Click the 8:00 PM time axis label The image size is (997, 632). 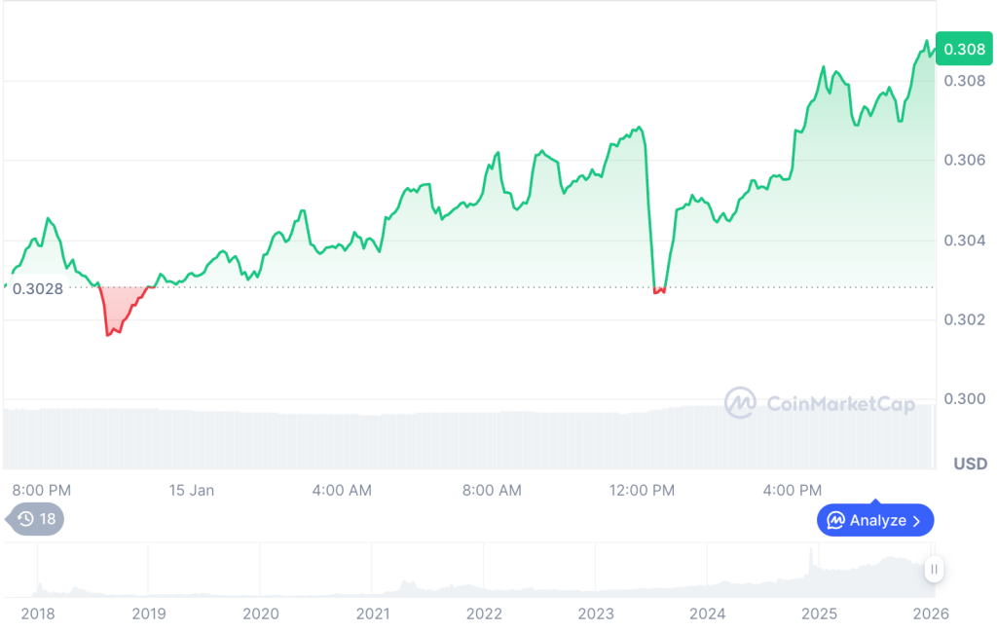[x=42, y=490]
